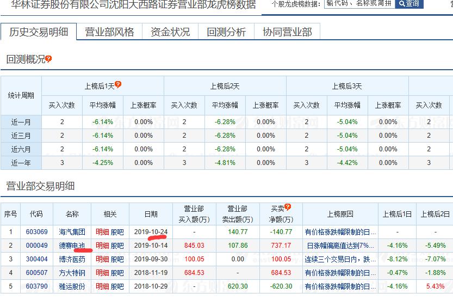Open the 雅运股份 stock name link
Screen dimensions: 453x300
pyautogui.click(x=72, y=286)
